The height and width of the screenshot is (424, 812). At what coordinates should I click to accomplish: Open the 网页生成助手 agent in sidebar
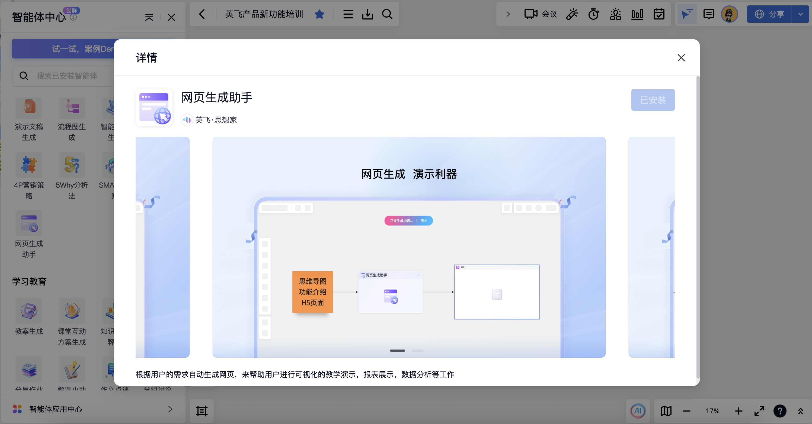pos(29,234)
